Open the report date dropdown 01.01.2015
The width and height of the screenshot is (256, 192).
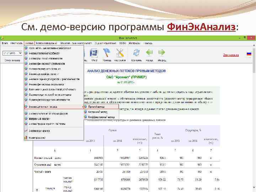pos(20,53)
